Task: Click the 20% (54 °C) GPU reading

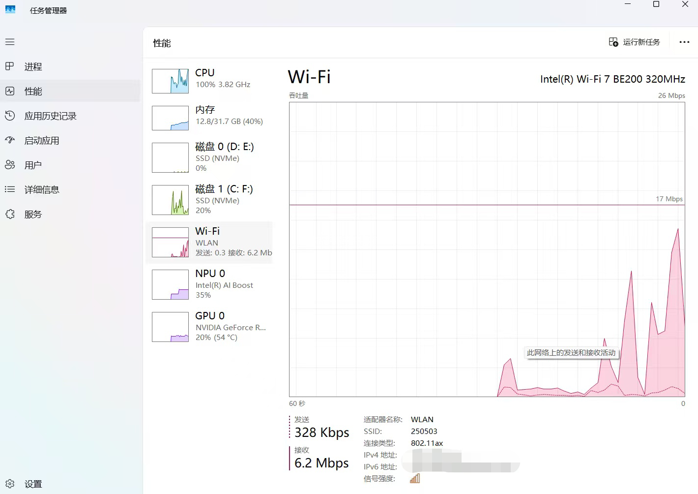Action: [x=216, y=338]
